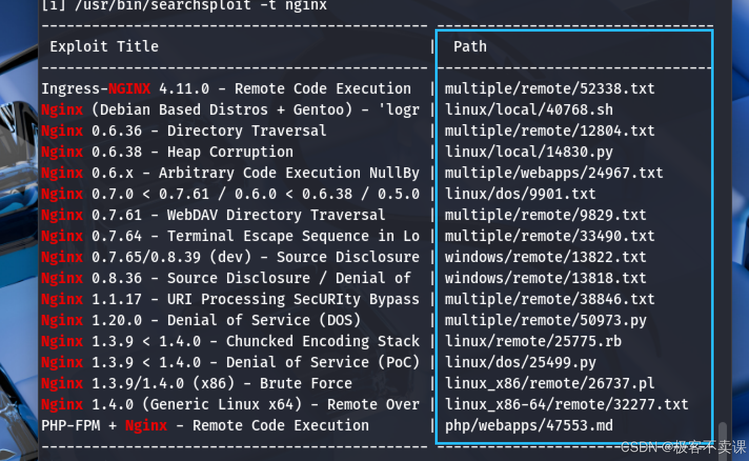Click the path "multiple/remote/52338.txt"
Image resolution: width=749 pixels, height=461 pixels.
pyautogui.click(x=550, y=88)
